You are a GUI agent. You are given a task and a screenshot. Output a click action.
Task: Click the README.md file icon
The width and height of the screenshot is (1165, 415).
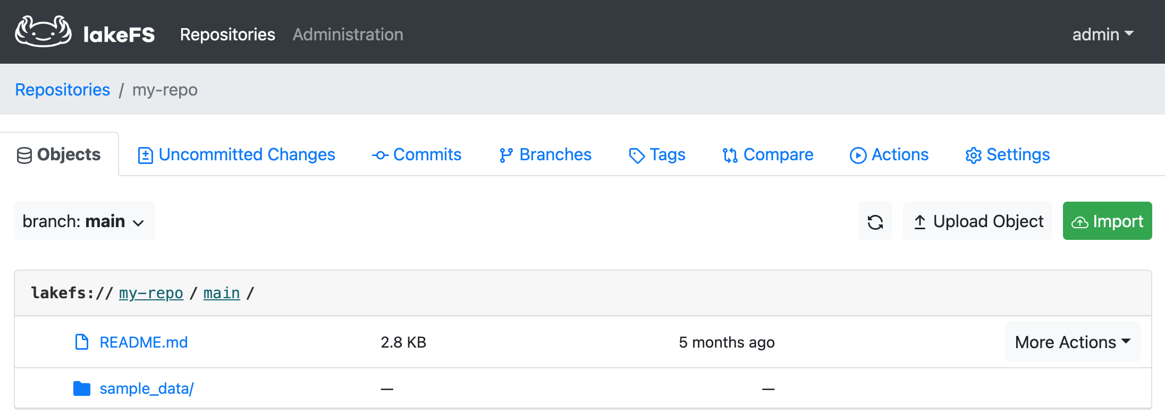coord(81,342)
